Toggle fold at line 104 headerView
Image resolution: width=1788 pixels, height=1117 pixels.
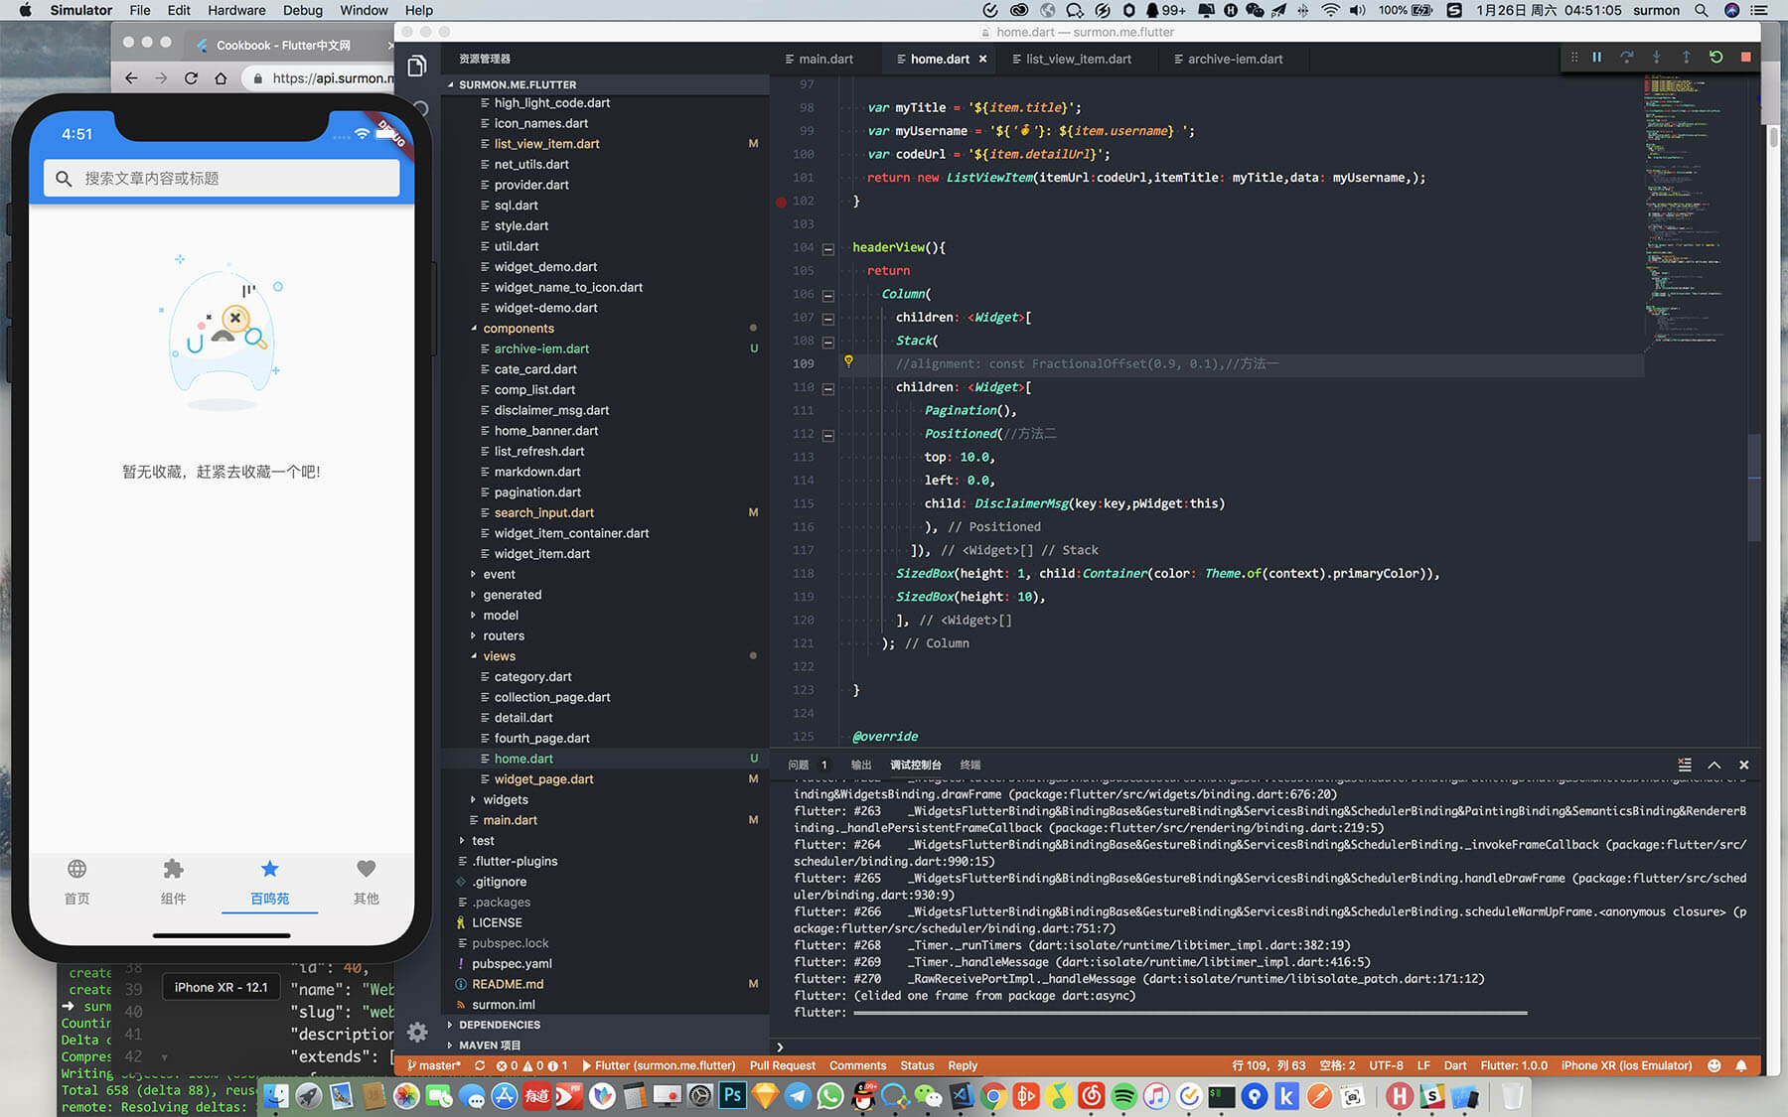pyautogui.click(x=827, y=248)
